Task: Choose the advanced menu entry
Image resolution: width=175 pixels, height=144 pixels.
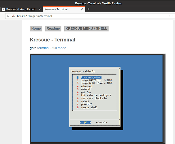Action: click(x=84, y=86)
